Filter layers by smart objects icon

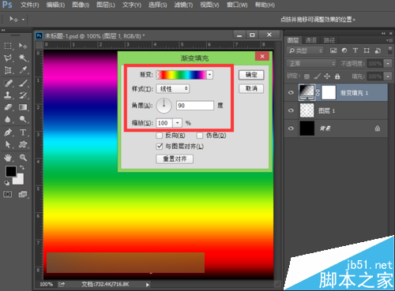pos(378,50)
